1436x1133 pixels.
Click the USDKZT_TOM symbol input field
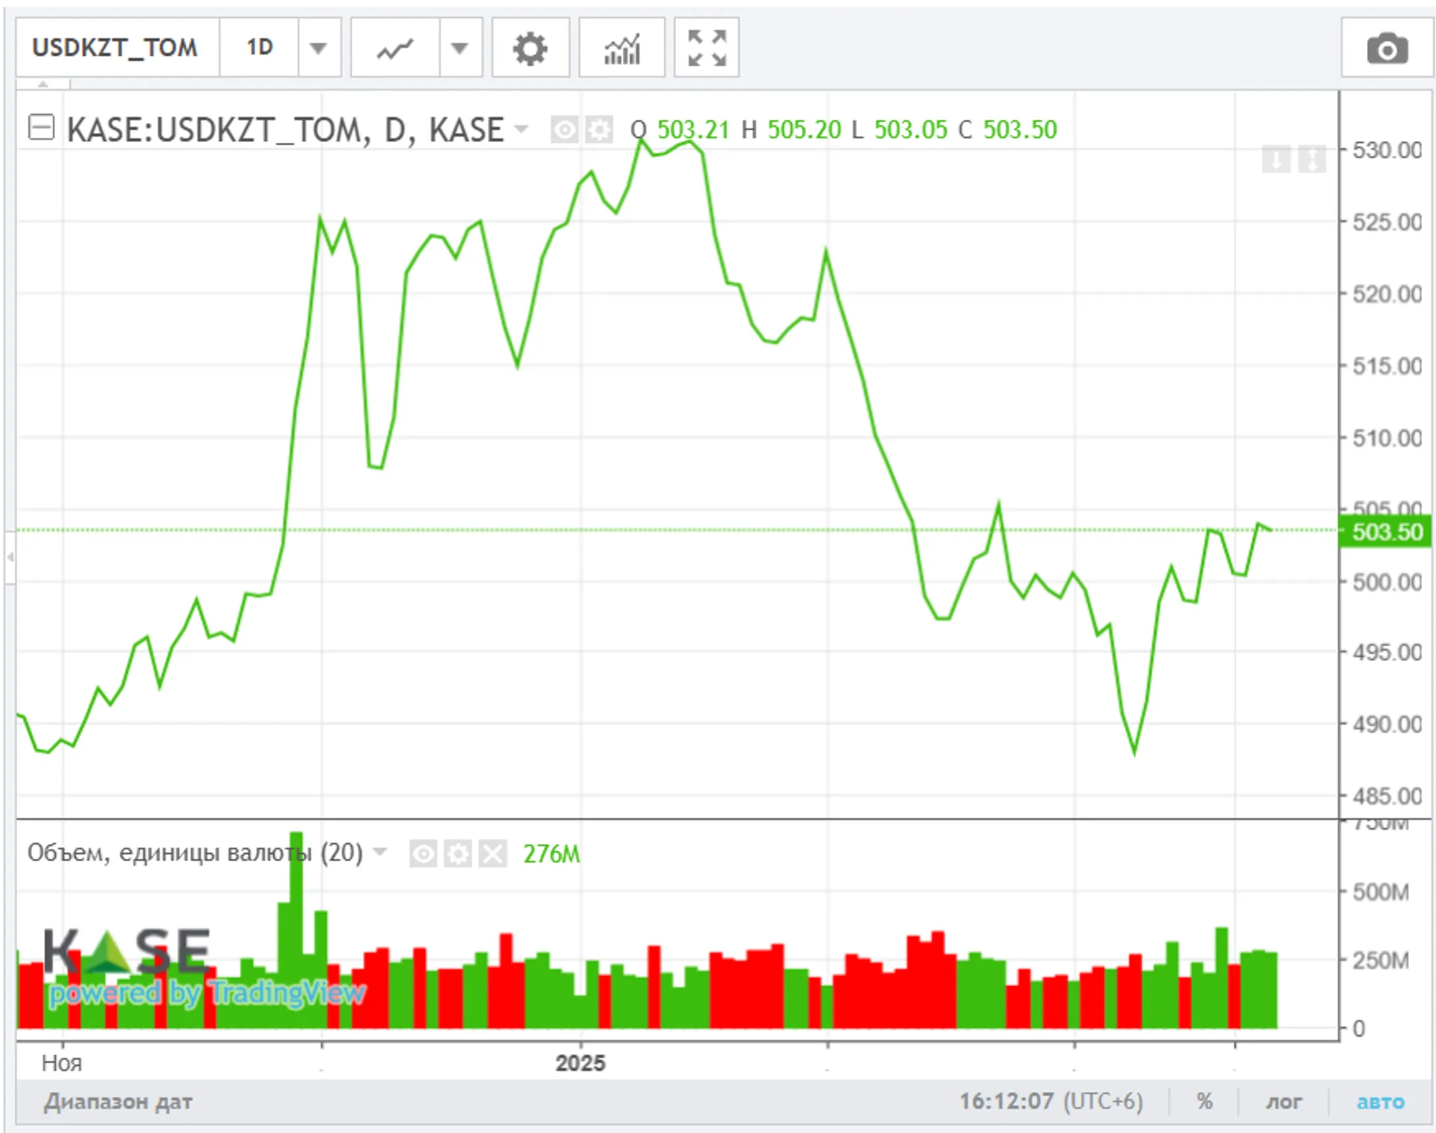coord(116,47)
